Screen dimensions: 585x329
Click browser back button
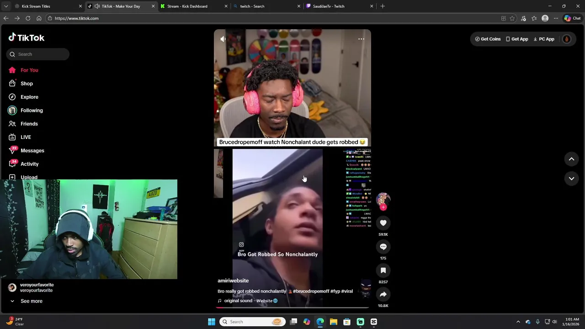6,18
